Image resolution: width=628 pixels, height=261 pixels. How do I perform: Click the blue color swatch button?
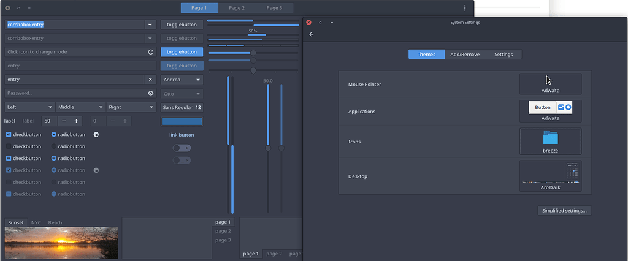[x=182, y=121]
